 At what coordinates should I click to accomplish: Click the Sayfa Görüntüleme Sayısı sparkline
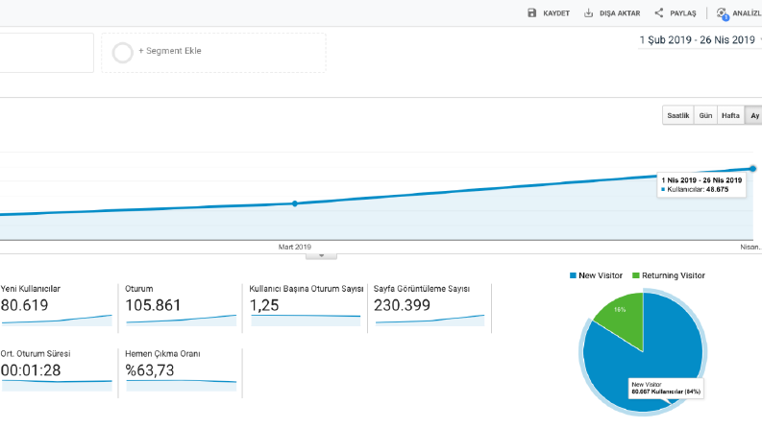point(430,321)
